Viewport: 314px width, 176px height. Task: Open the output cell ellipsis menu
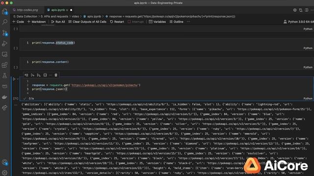pyautogui.click(x=16, y=105)
